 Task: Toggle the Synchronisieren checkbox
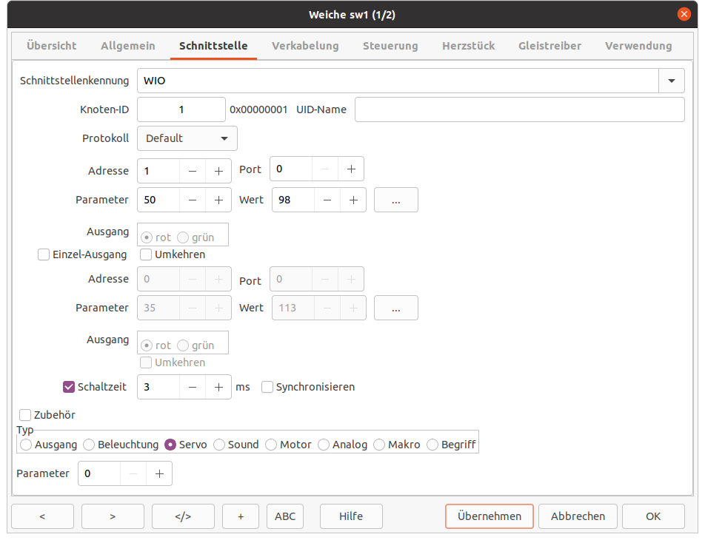tap(267, 387)
